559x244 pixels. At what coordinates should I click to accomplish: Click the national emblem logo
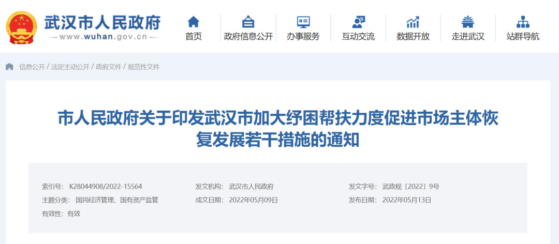click(x=22, y=26)
